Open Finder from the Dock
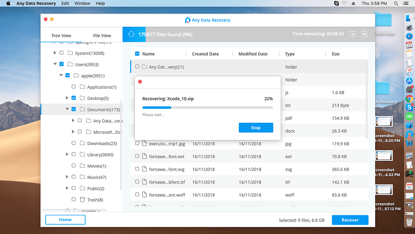 click(409, 18)
